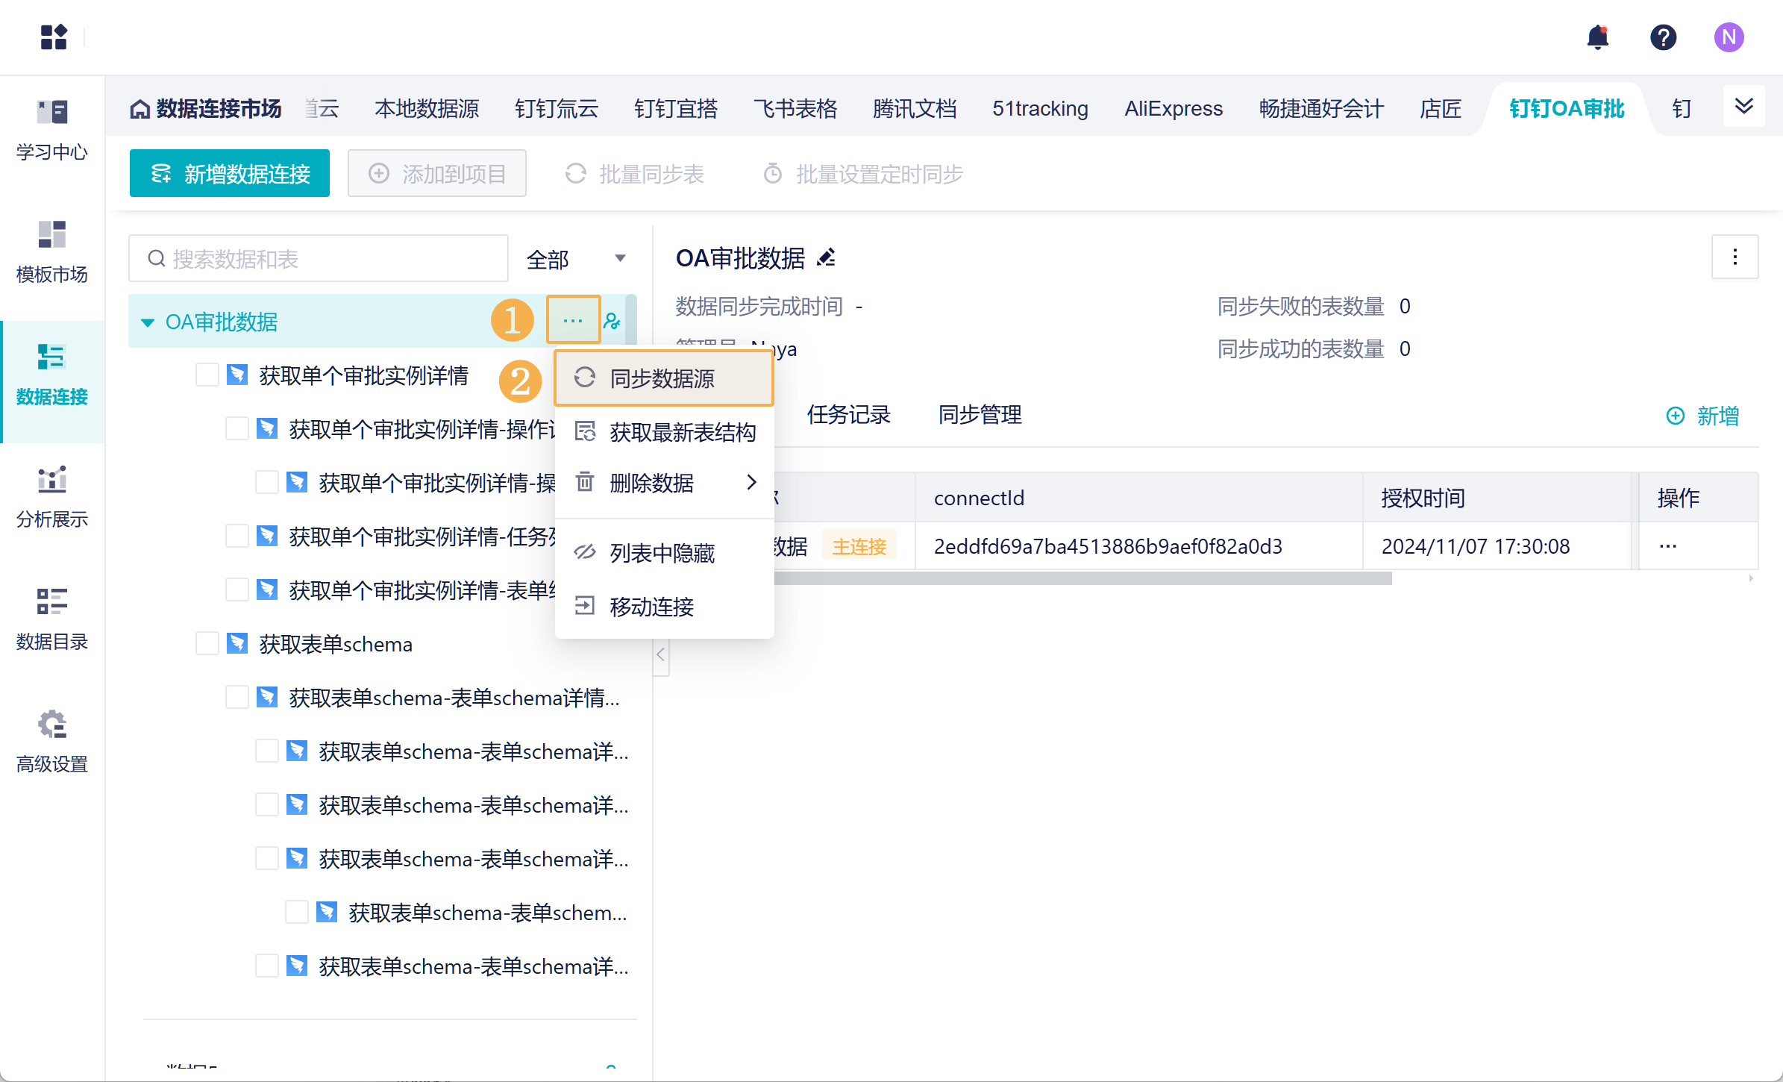Collapse the OA审批数据 tree node
The image size is (1783, 1082).
pyautogui.click(x=148, y=322)
